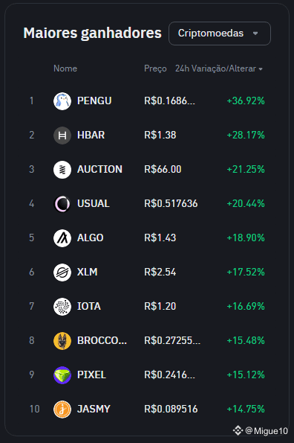This screenshot has width=294, height=443.
Task: Open the HBAR +28.17% change value
Action: [246, 135]
